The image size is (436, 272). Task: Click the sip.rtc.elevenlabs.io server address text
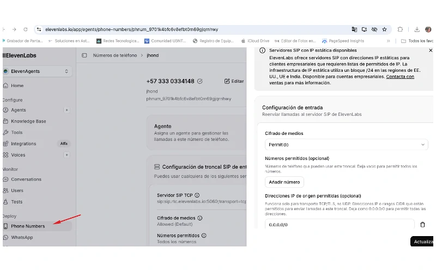coord(201,202)
